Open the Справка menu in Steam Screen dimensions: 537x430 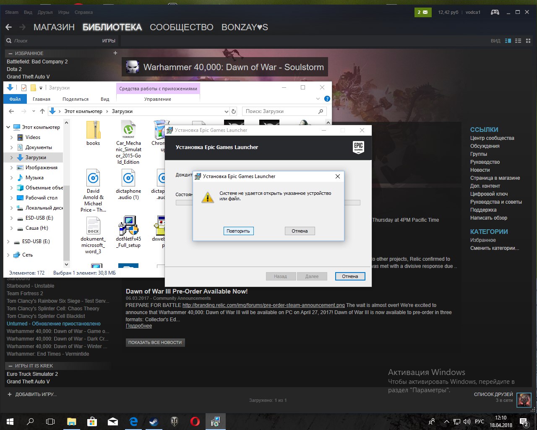pos(83,12)
